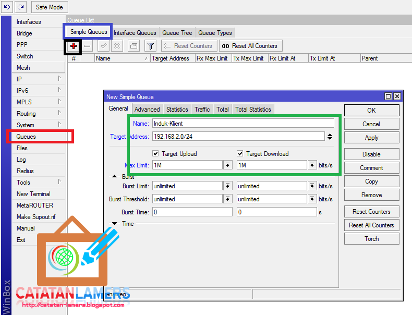Open Interfaces in the sidebar
This screenshot has height=315, width=412.
[x=39, y=22]
